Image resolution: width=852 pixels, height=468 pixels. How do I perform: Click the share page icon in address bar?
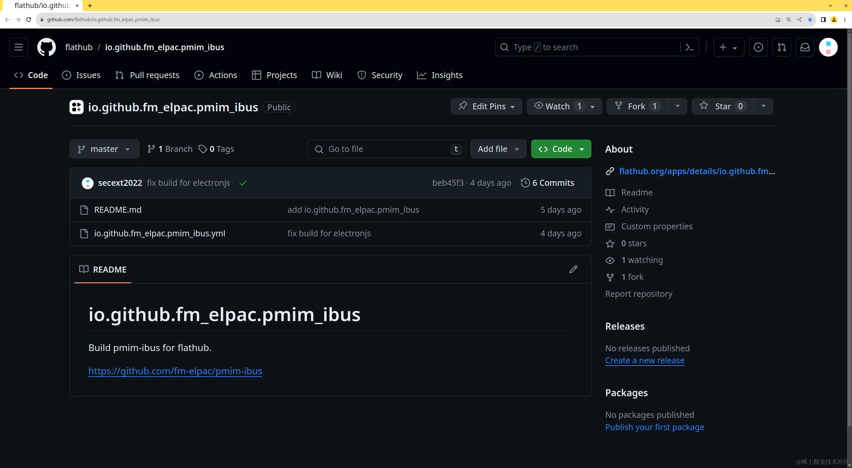[x=799, y=20]
